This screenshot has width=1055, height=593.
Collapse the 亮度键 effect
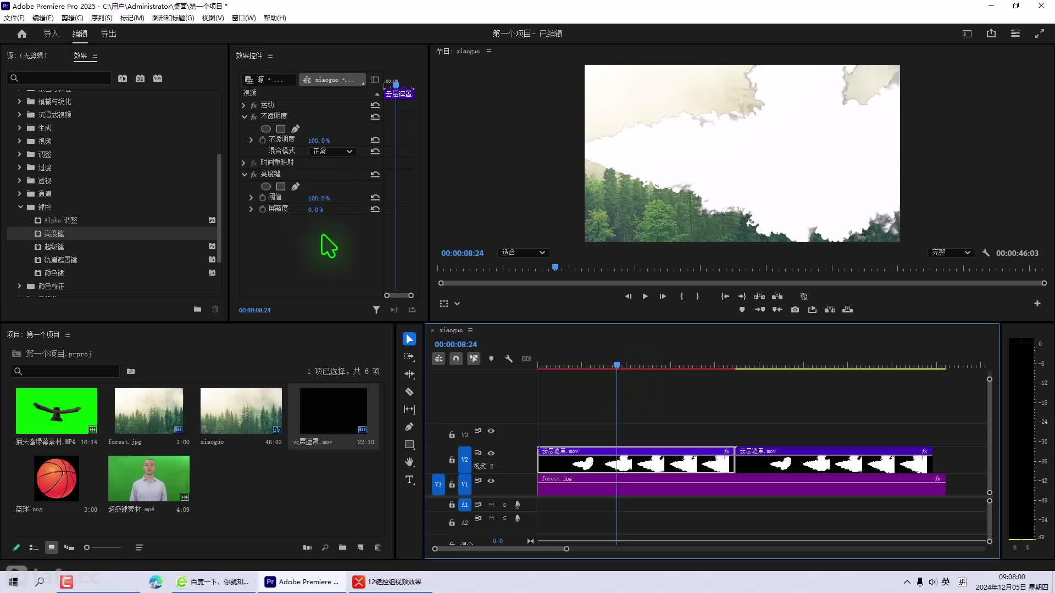pyautogui.click(x=244, y=175)
